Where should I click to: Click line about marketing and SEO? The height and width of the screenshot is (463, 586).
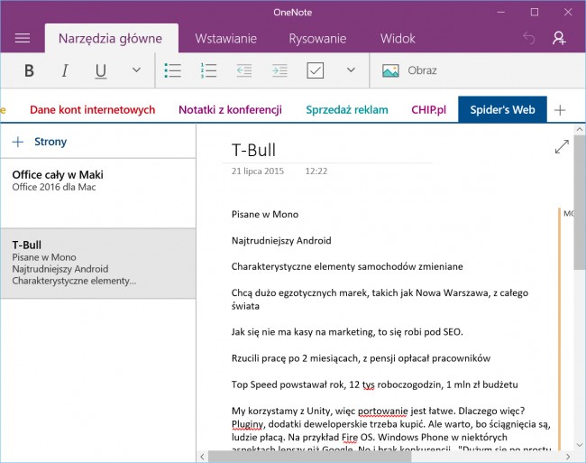[347, 332]
